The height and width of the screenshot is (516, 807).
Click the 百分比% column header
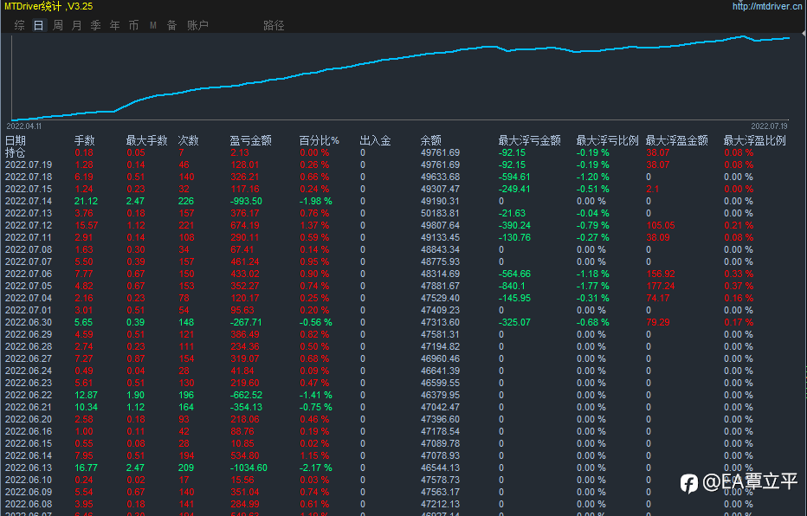(x=320, y=140)
